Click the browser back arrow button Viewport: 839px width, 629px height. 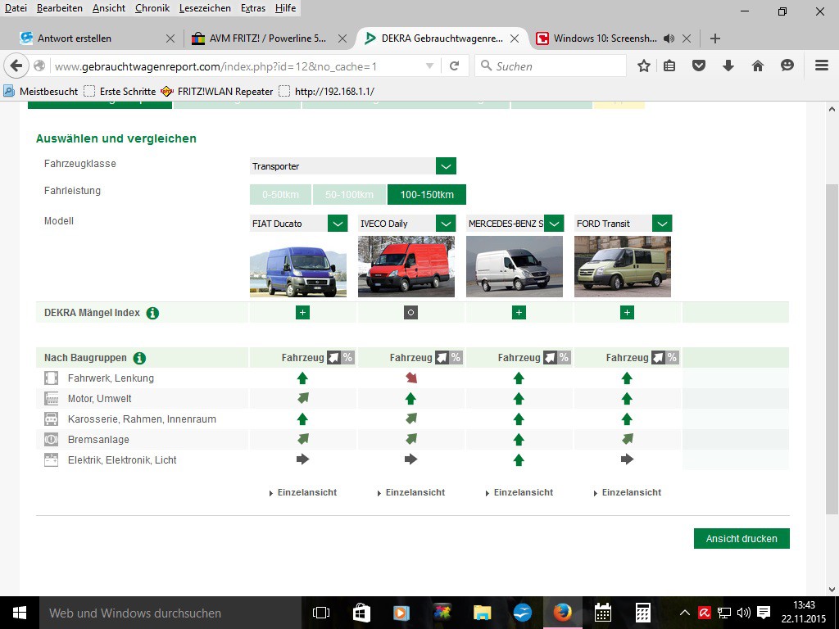(x=16, y=66)
